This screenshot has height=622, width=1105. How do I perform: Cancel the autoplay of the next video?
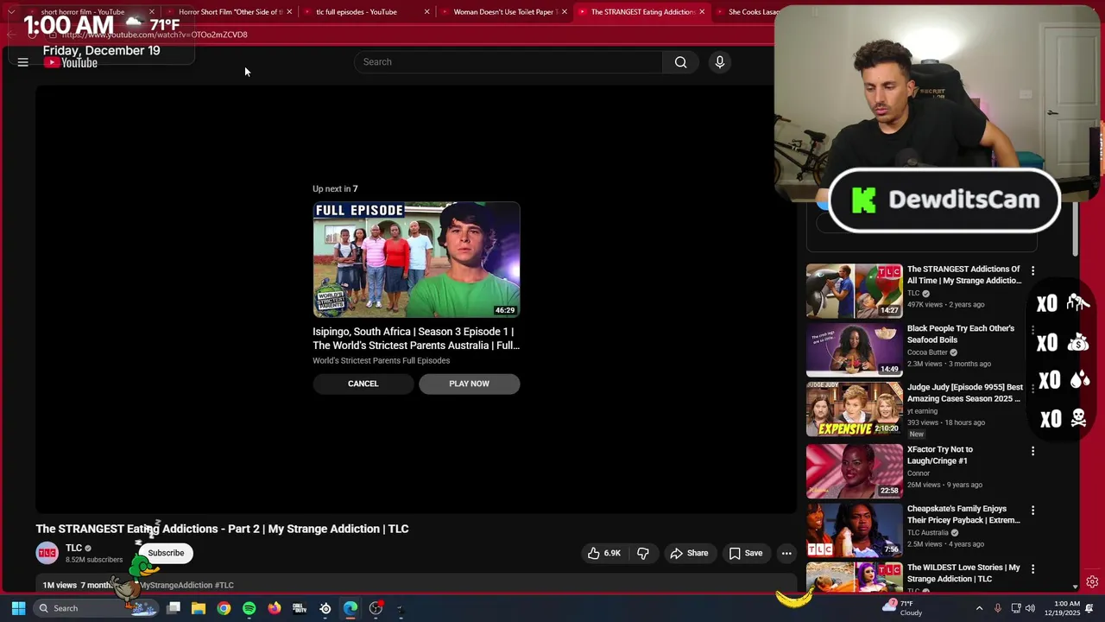(x=363, y=384)
